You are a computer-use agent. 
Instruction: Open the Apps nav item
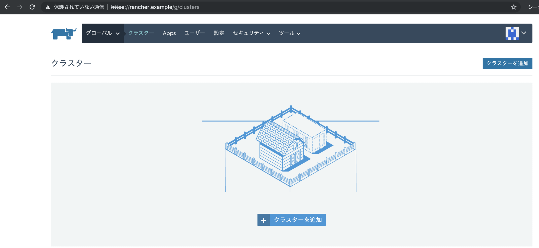point(169,33)
